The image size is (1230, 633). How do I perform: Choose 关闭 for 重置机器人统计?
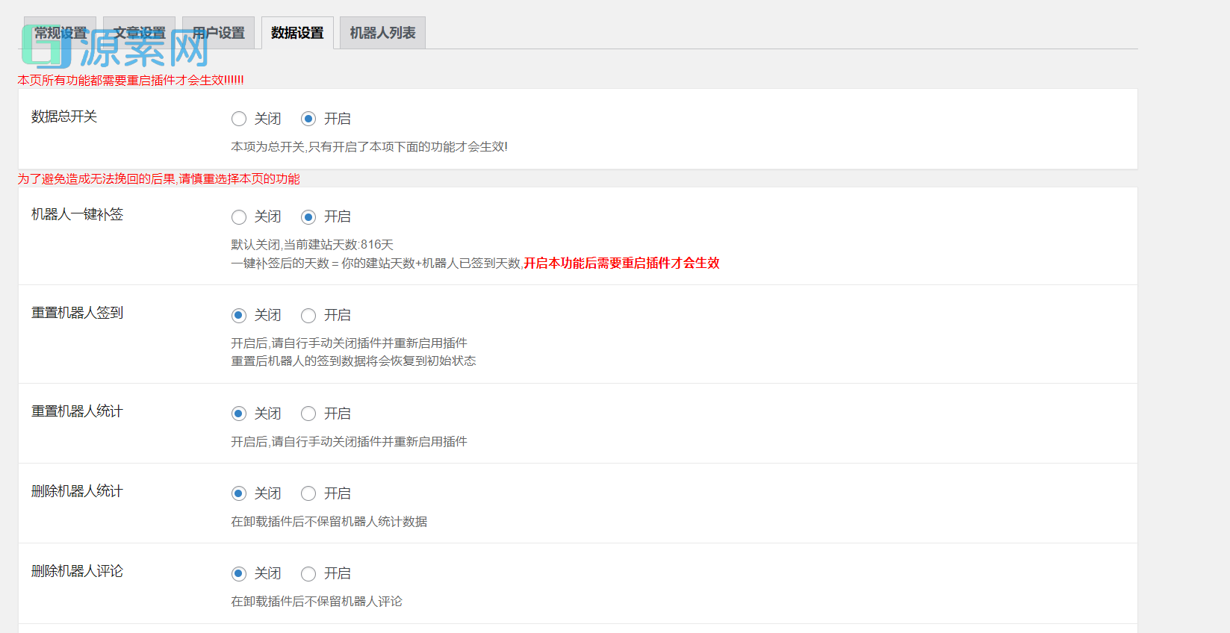click(x=239, y=414)
